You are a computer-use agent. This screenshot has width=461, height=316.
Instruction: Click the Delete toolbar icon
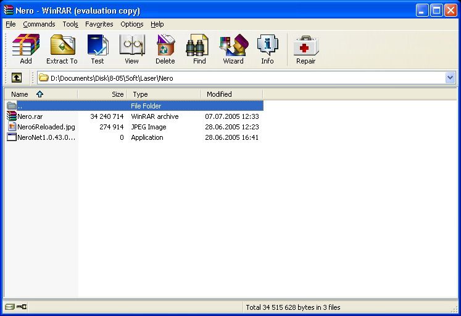pyautogui.click(x=165, y=45)
